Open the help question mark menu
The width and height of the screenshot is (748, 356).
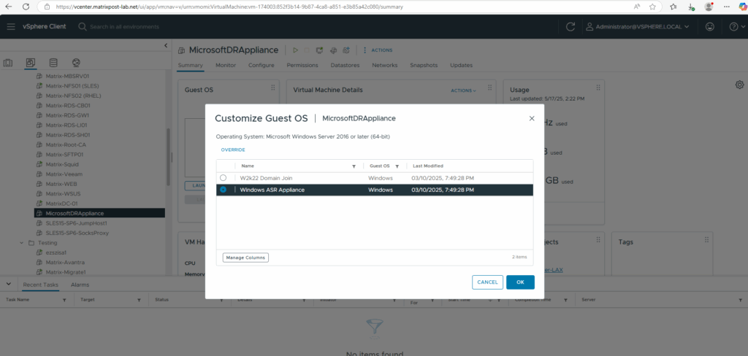coord(736,27)
